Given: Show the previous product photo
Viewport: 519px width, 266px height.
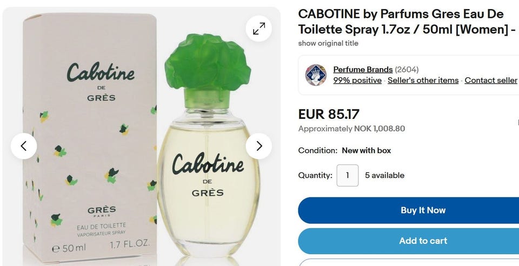Looking at the screenshot, I should (x=24, y=146).
